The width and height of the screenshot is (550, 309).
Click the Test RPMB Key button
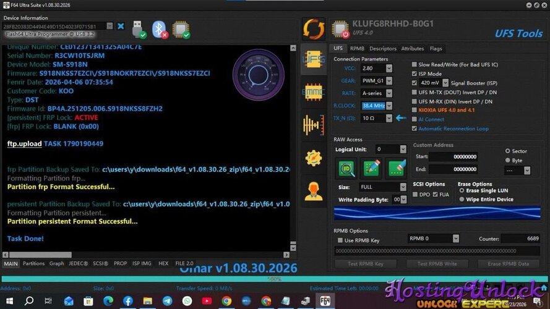366,264
